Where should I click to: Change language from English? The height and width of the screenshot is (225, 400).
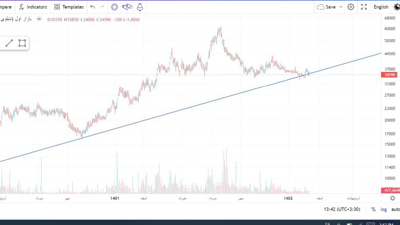click(381, 7)
